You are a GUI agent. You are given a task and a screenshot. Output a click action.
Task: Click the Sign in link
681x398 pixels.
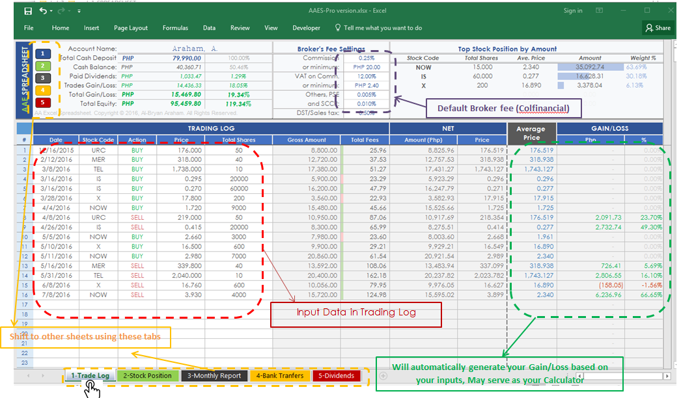(x=573, y=11)
